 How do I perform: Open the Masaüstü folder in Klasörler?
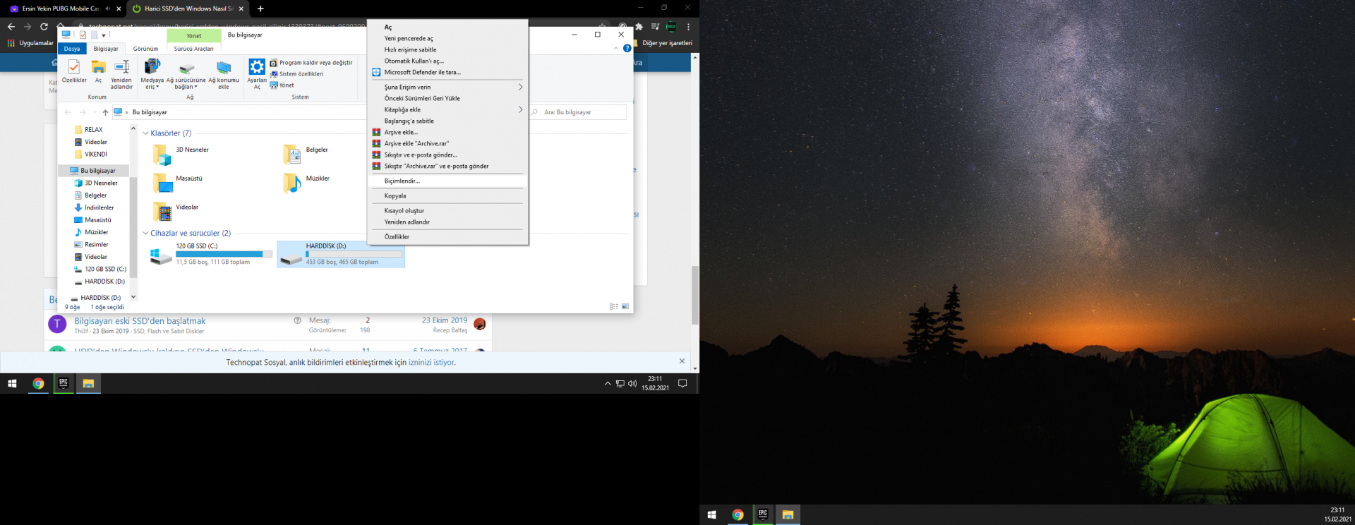[163, 183]
